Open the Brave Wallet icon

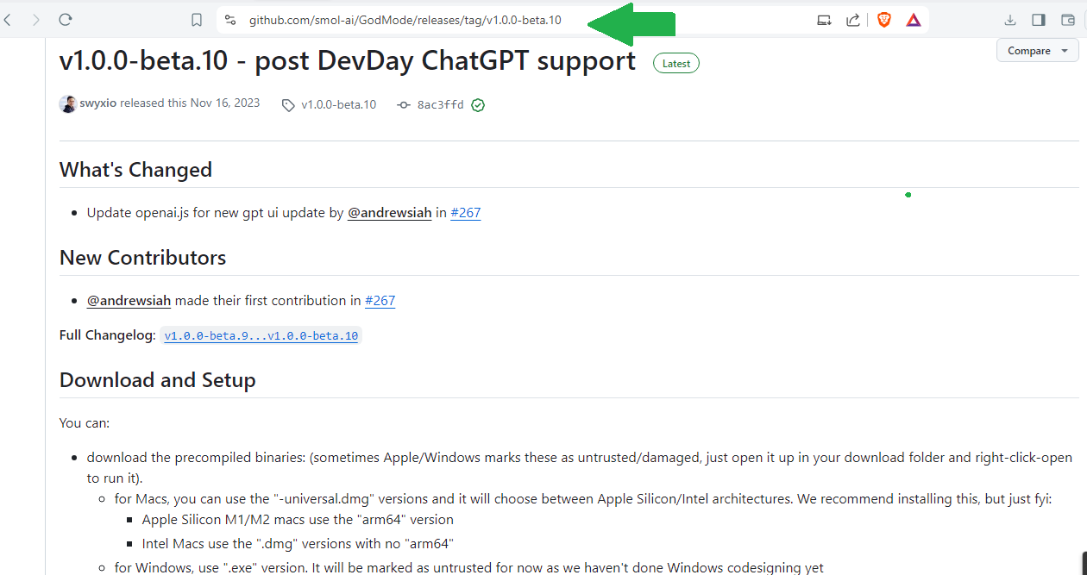1068,20
